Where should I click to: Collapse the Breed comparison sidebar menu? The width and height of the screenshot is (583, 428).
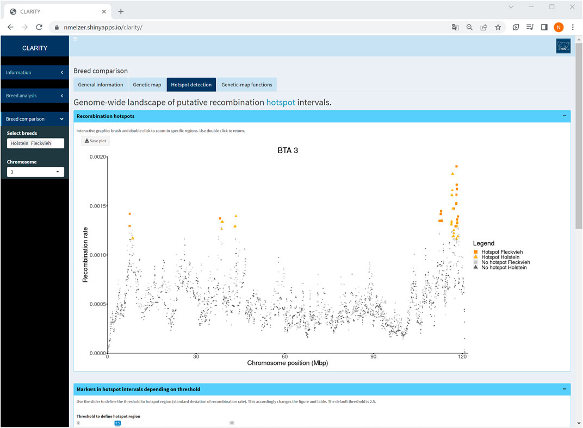click(x=35, y=119)
